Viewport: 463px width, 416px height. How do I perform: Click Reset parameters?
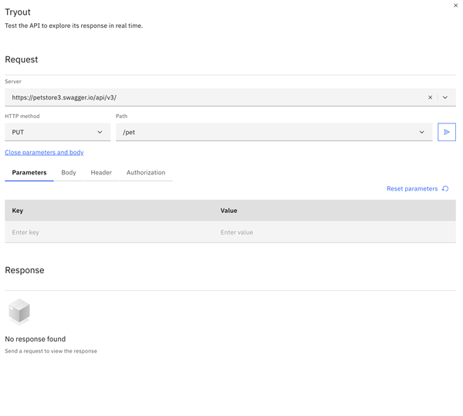pos(417,188)
